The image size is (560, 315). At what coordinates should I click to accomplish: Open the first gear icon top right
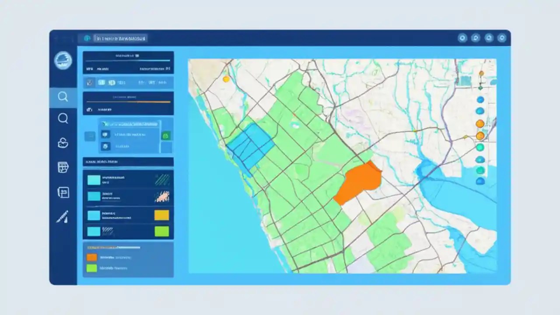pos(462,38)
